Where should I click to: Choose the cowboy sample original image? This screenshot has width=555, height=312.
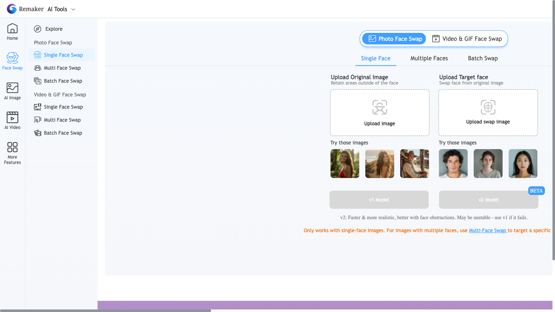pos(414,164)
